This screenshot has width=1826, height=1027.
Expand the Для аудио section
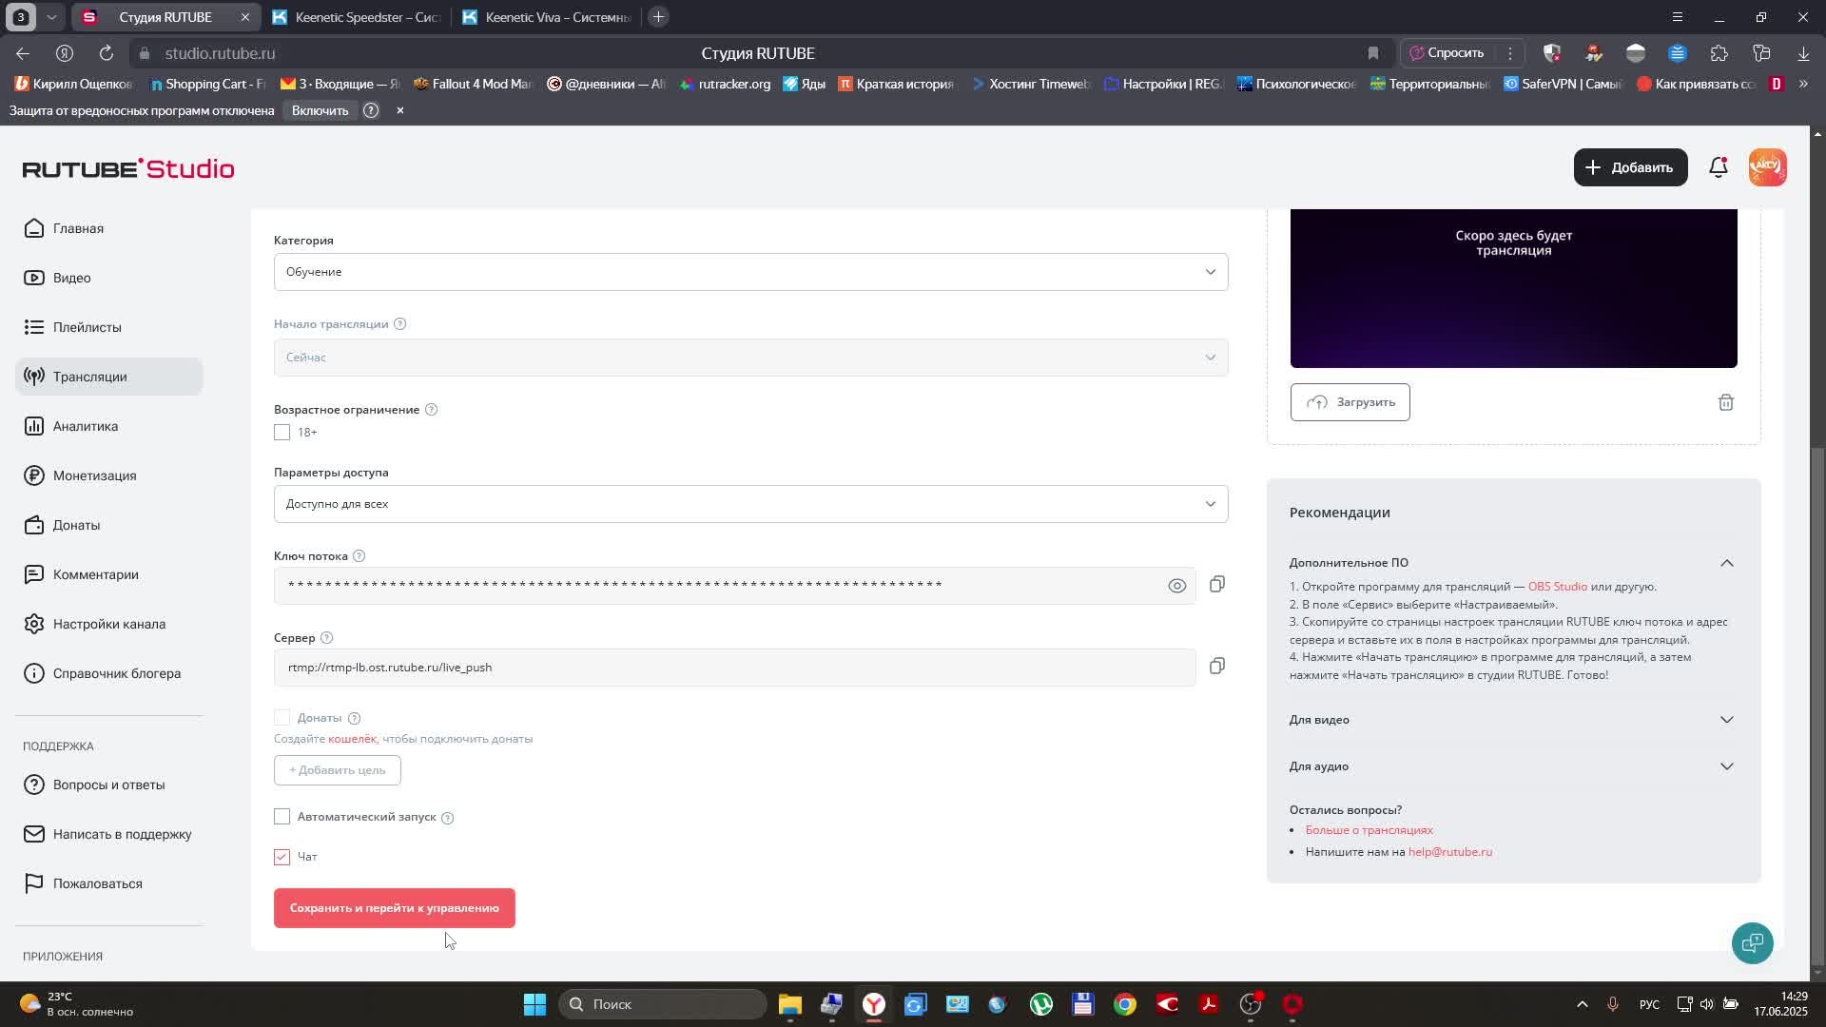1726,766
